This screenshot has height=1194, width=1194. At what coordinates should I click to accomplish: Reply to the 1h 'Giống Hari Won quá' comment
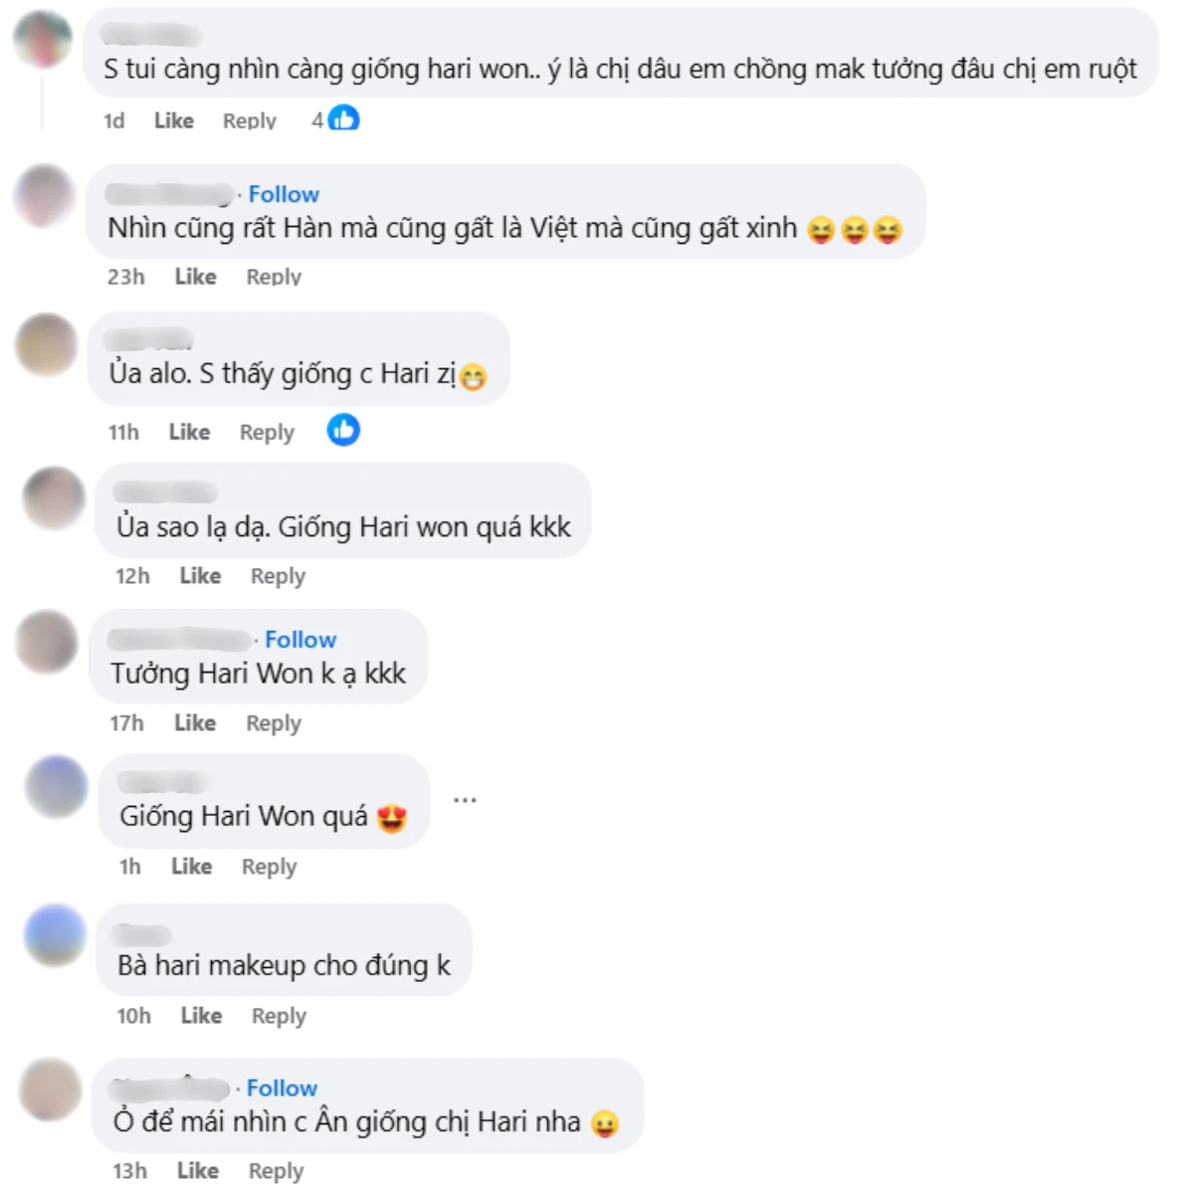click(269, 867)
